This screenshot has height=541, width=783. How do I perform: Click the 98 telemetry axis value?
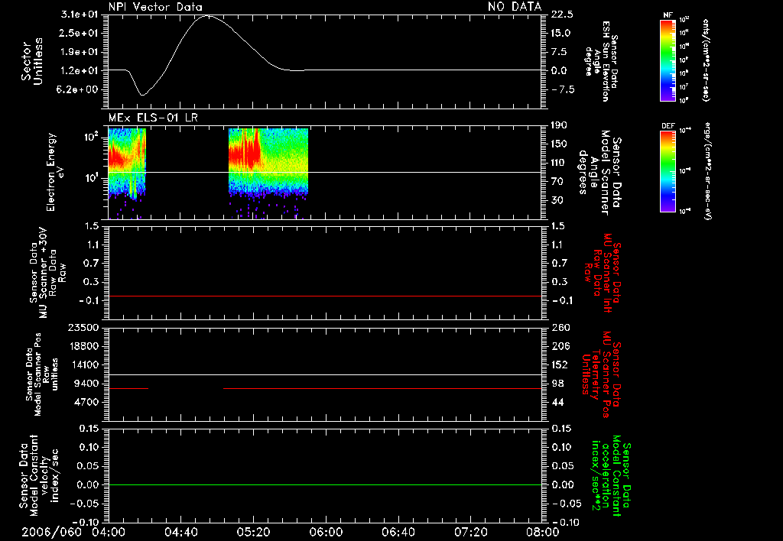[557, 384]
